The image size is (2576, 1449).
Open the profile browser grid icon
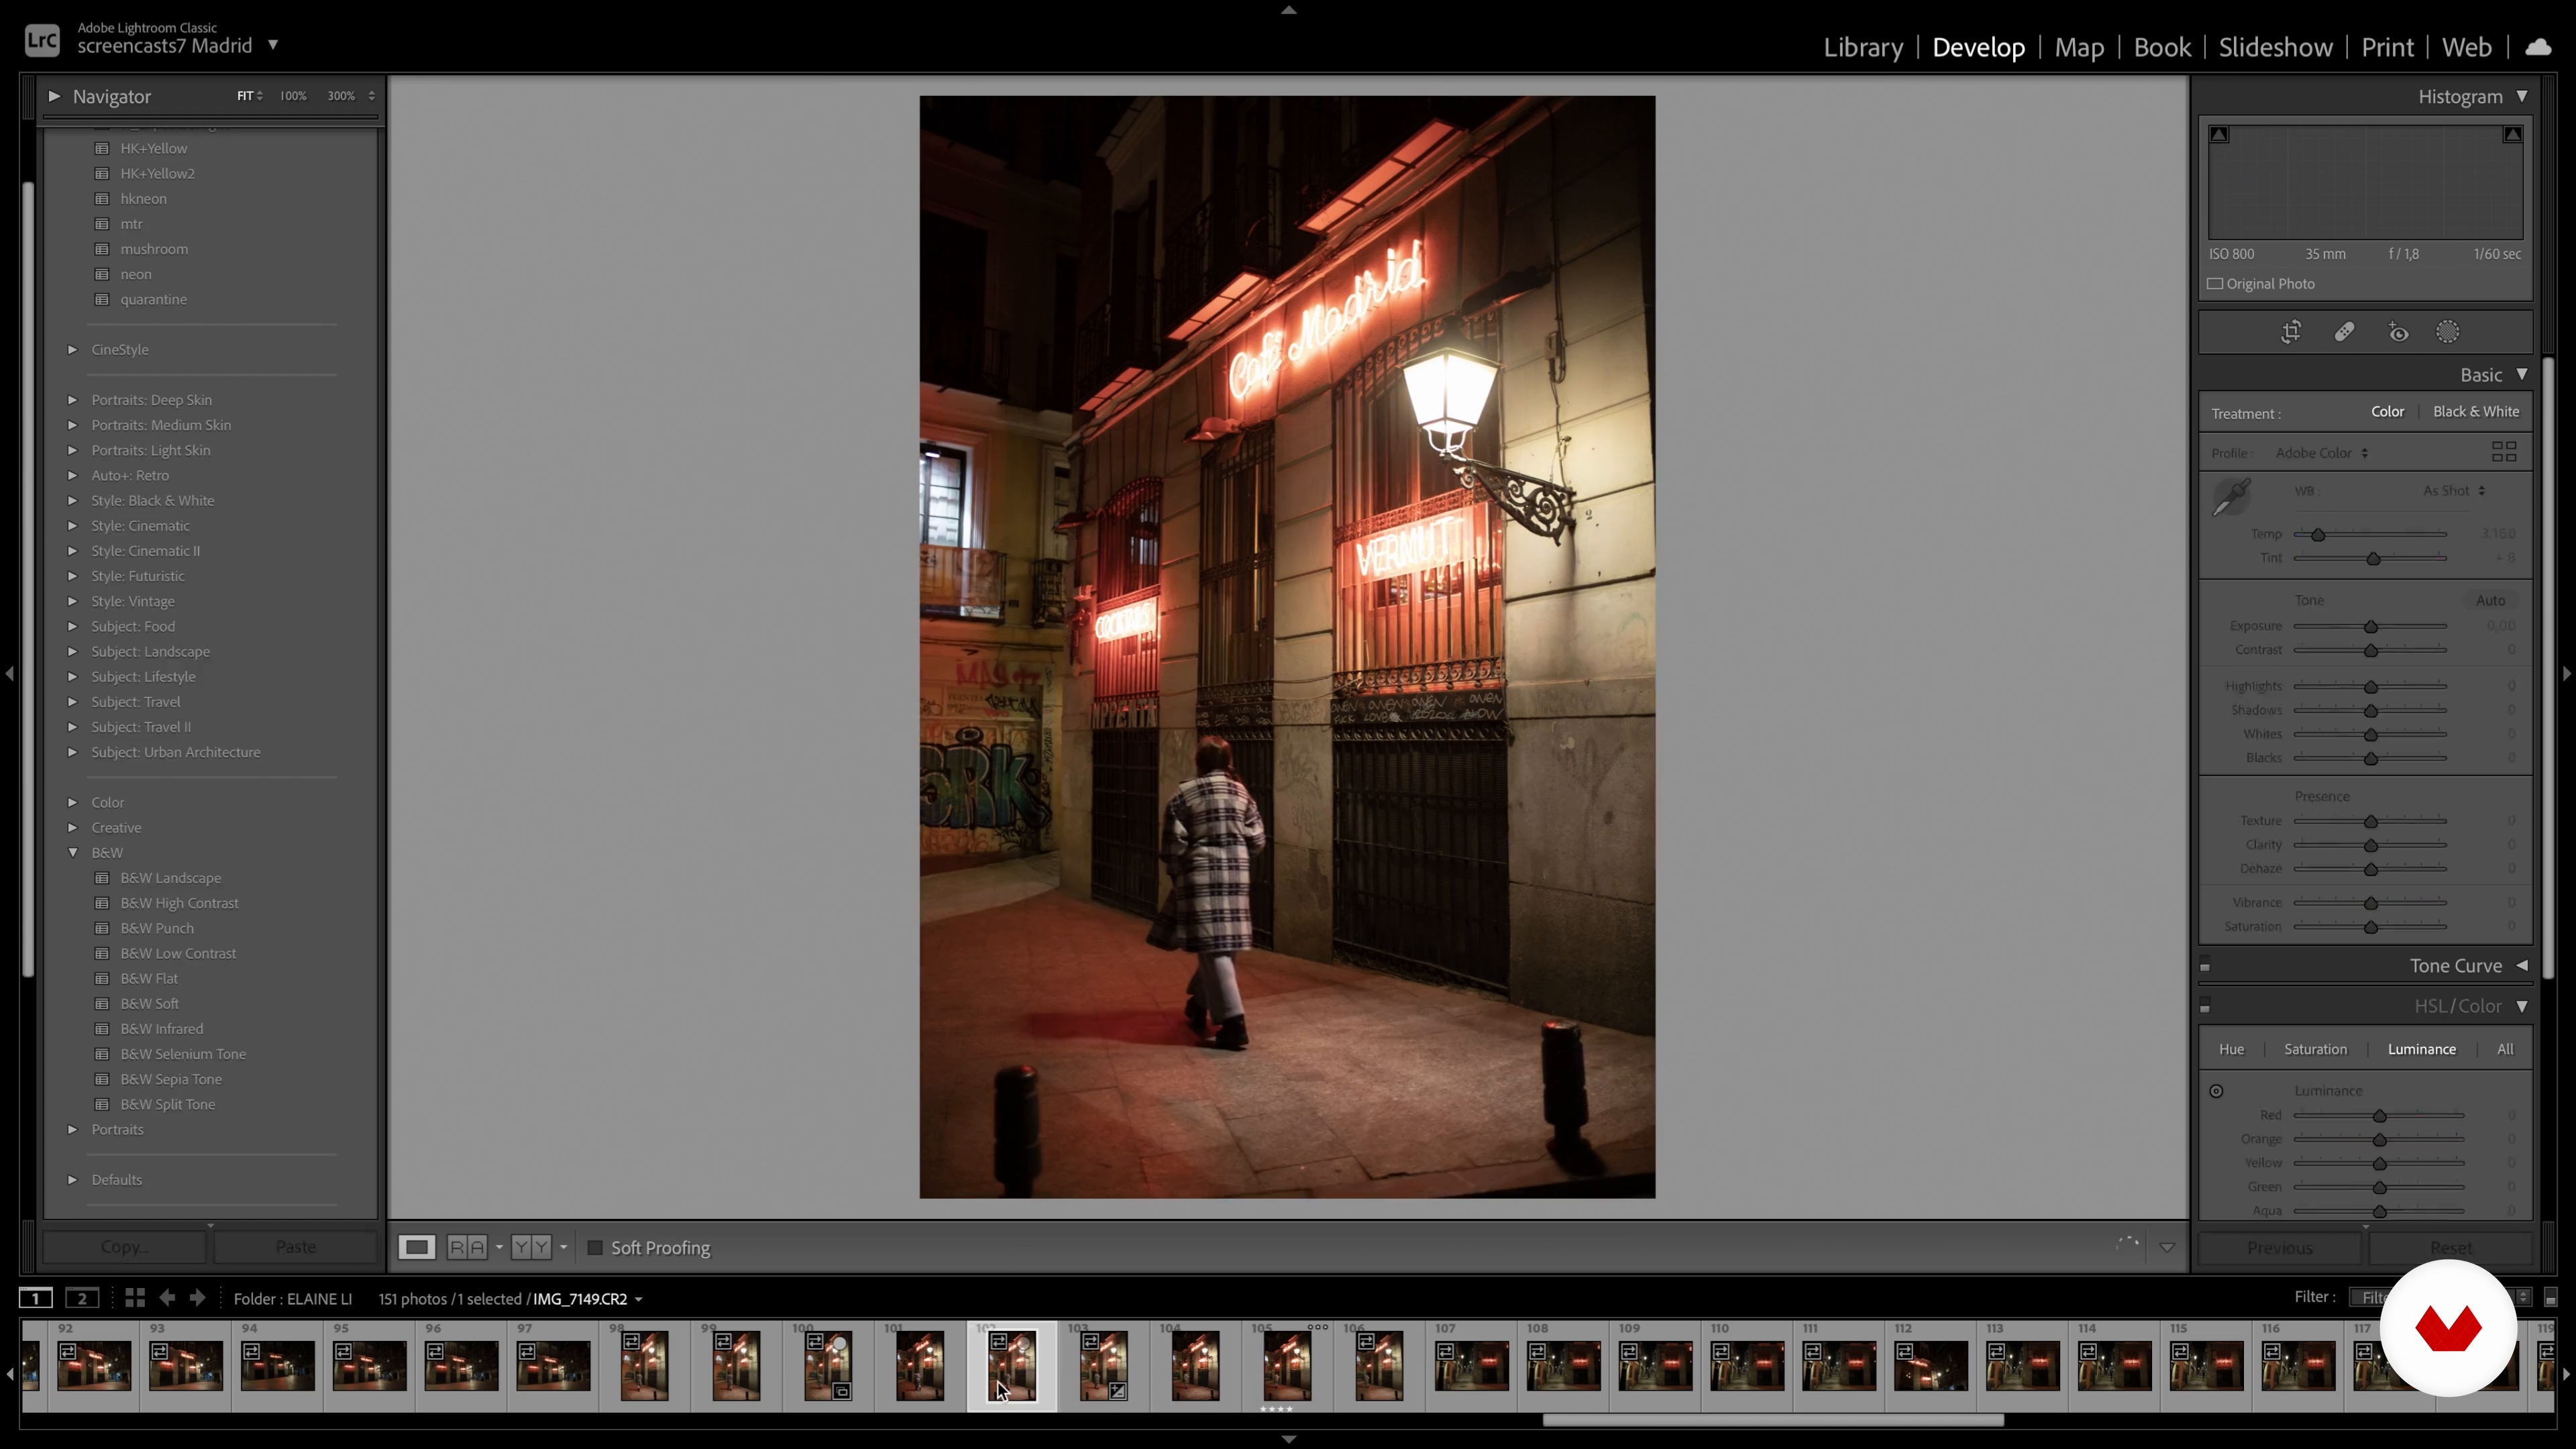click(x=2504, y=452)
